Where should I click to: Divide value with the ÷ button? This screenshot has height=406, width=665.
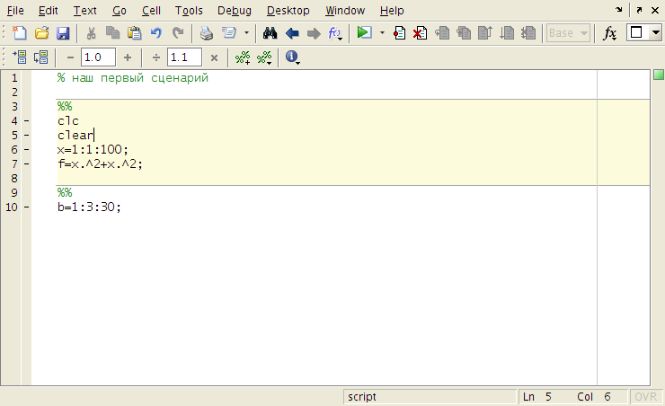coord(156,57)
